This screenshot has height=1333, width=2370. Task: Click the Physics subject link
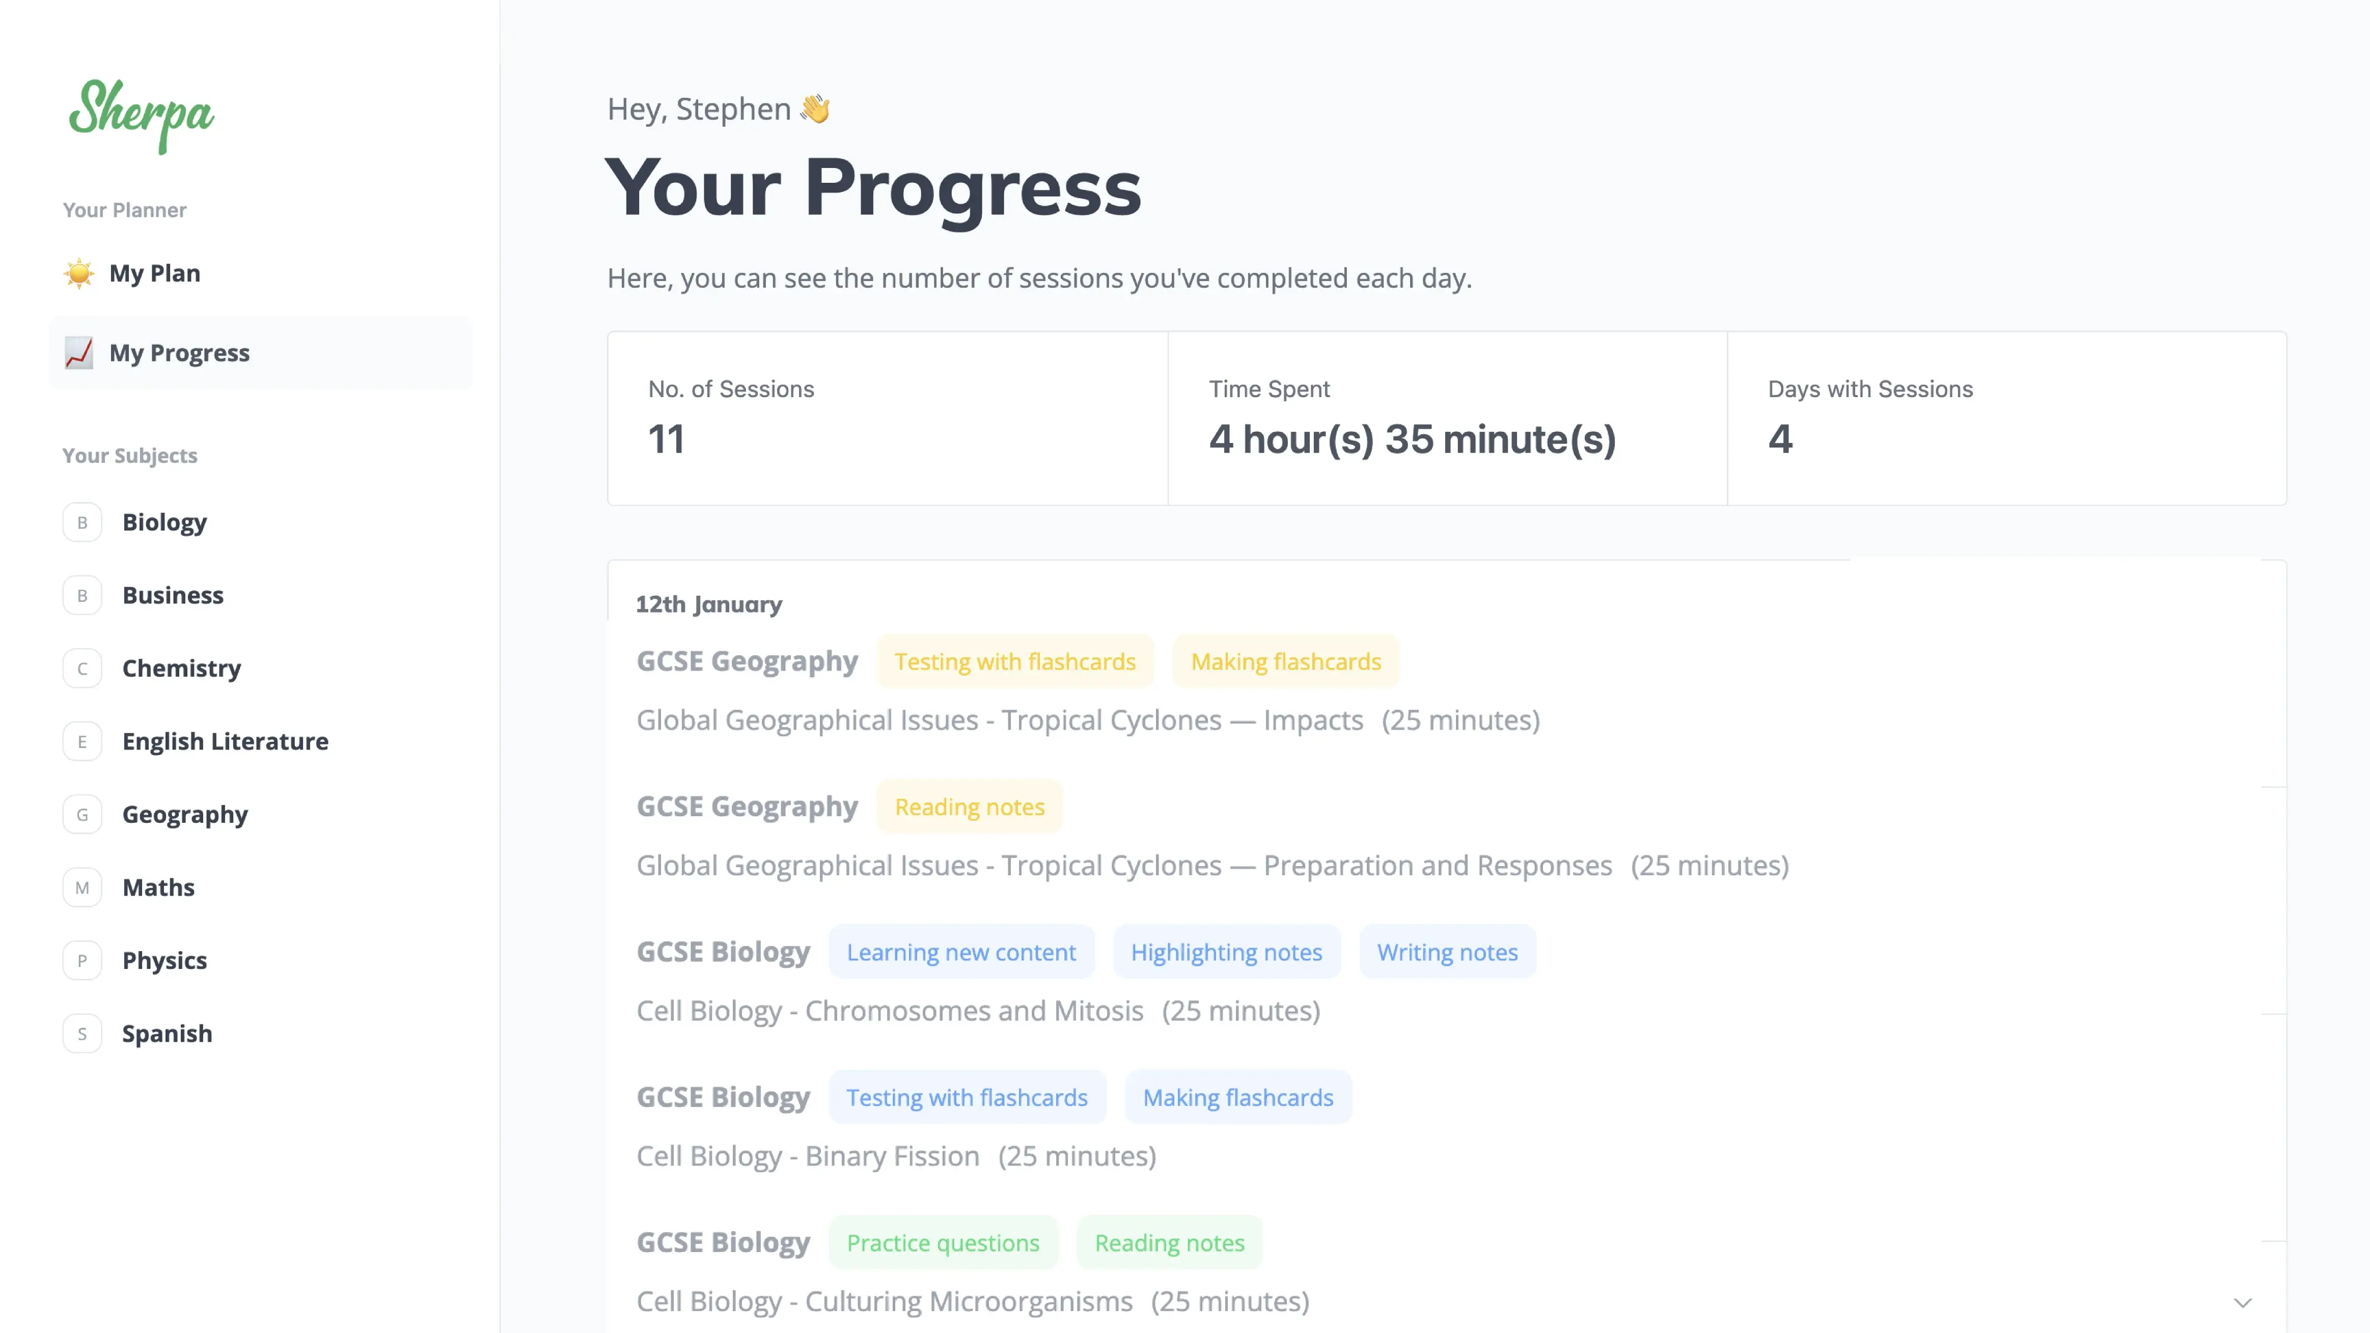(164, 959)
